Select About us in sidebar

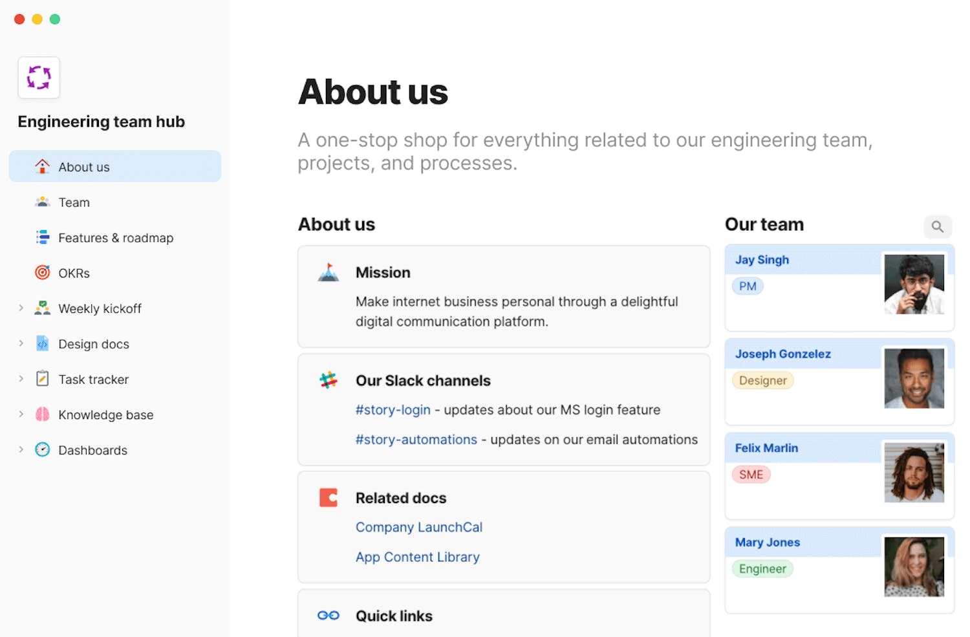coord(84,167)
